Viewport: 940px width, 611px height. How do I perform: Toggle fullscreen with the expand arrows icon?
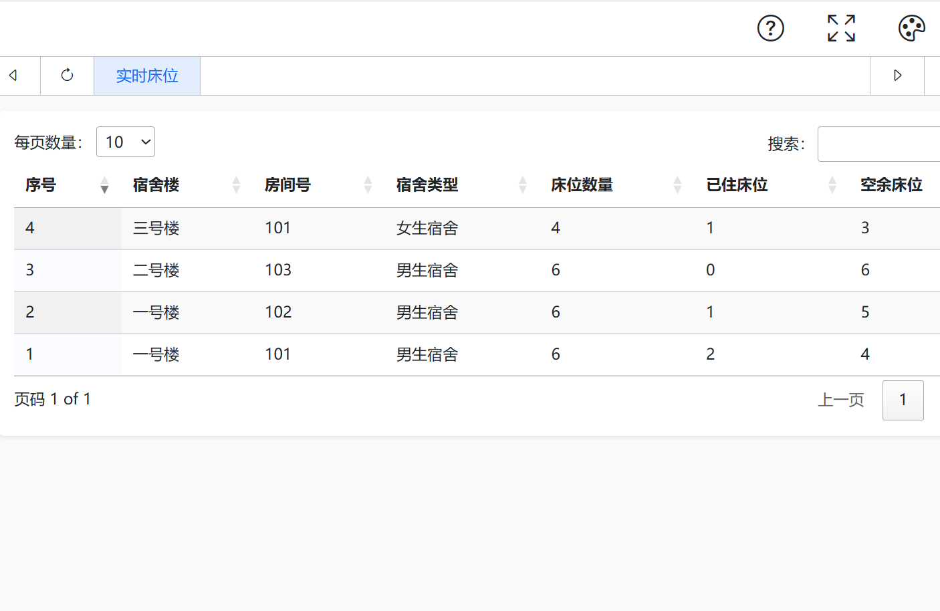841,28
